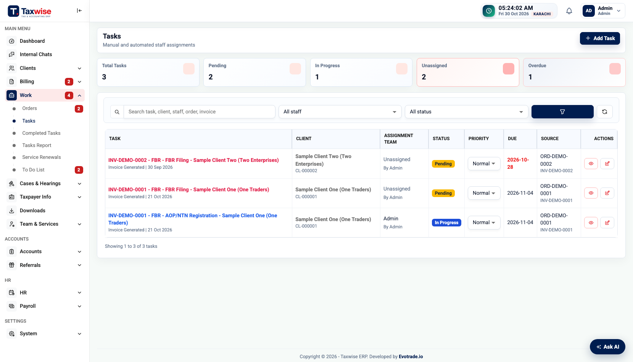Open the To Do List item
The height and width of the screenshot is (362, 633).
33,170
